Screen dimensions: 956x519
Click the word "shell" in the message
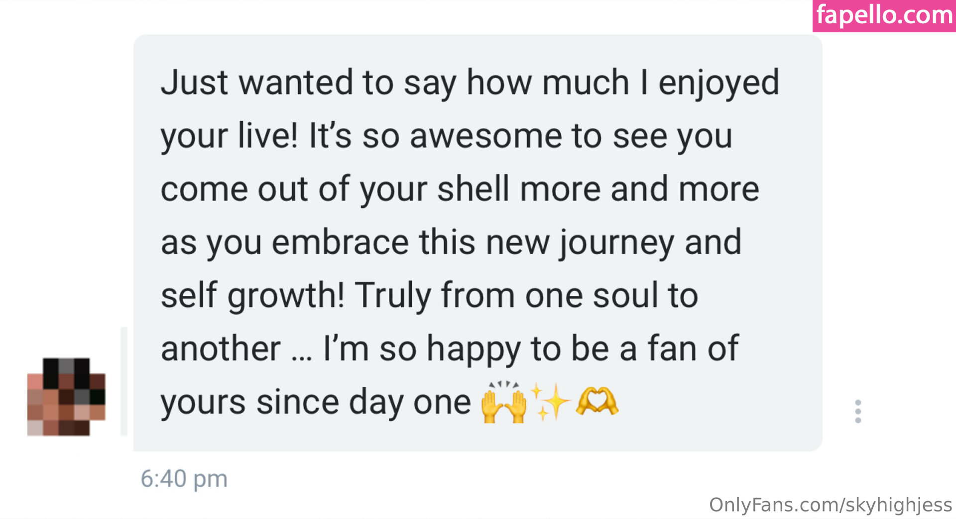[x=473, y=189]
